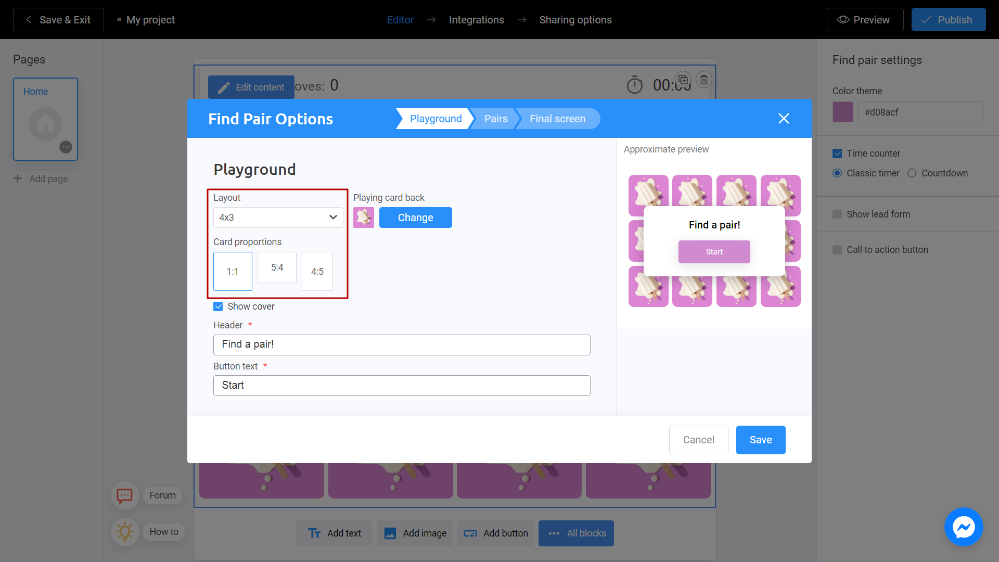Click the publish checkmark icon button
Screen dimensions: 999x562
click(x=927, y=19)
